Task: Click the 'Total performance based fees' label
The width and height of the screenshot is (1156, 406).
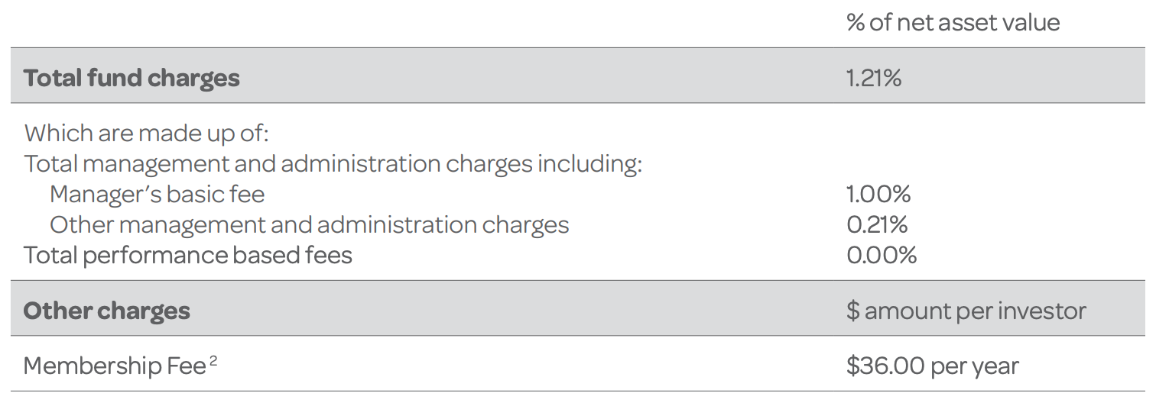Action: [188, 255]
